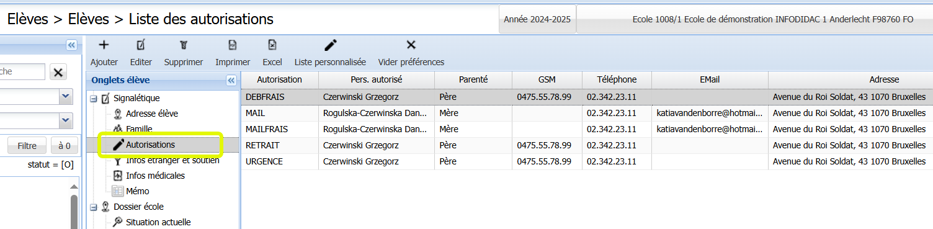The height and width of the screenshot is (229, 933).
Task: Click the Ajouter plus icon
Action: pos(104,45)
